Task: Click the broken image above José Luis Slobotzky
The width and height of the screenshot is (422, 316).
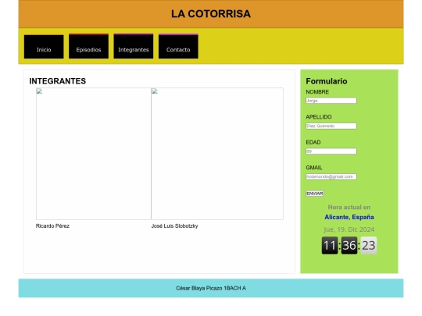Action: click(x=217, y=154)
